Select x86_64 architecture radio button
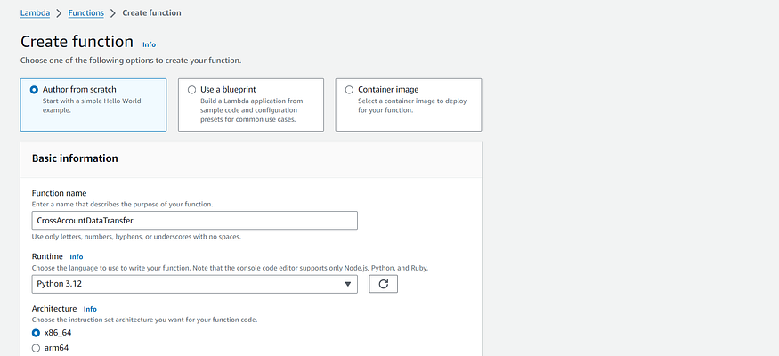Viewport: 779px width, 356px height. 36,333
